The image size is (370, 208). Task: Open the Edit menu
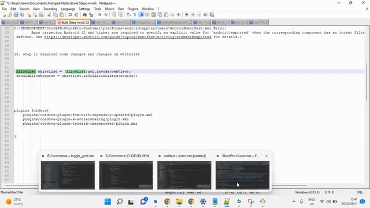pyautogui.click(x=13, y=9)
